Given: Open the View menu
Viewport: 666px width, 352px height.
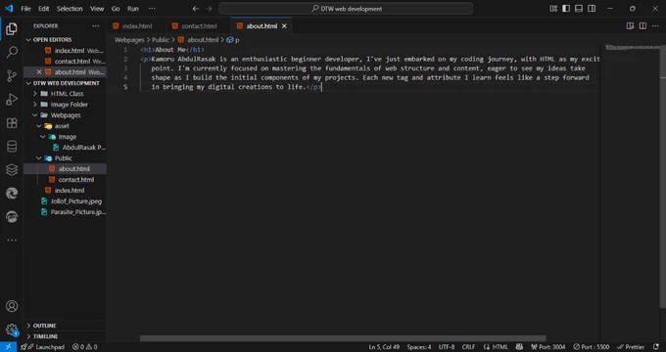Looking at the screenshot, I should tap(97, 9).
